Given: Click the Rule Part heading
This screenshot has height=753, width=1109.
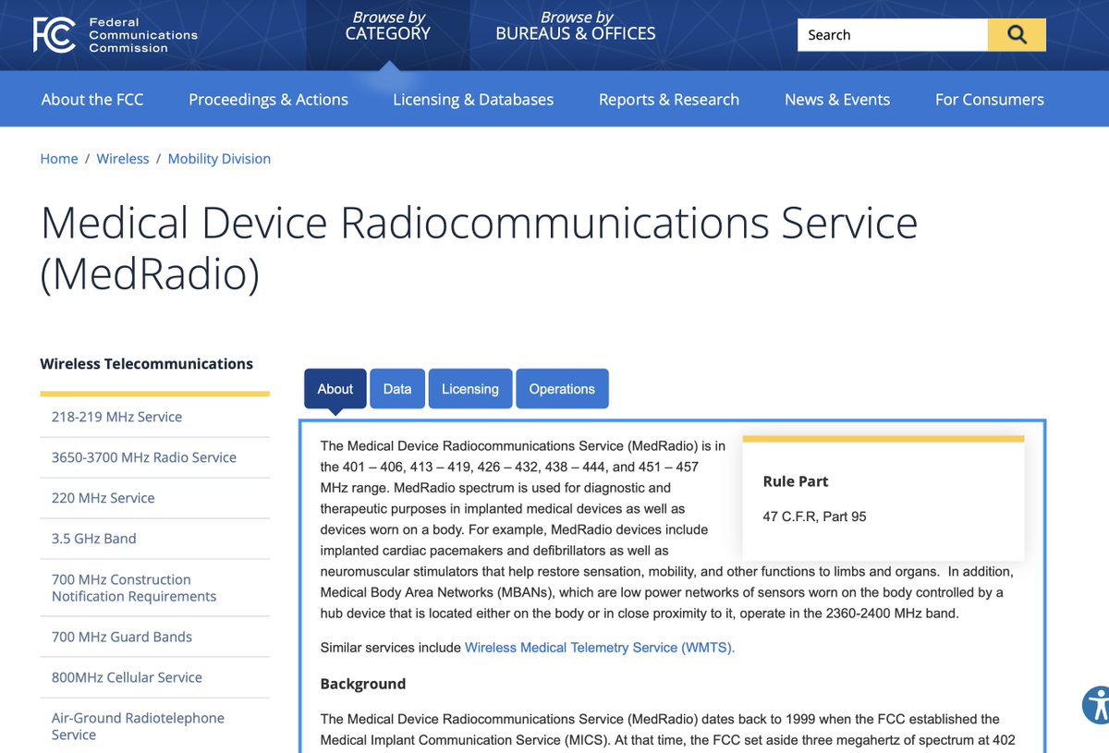Looking at the screenshot, I should coord(796,481).
